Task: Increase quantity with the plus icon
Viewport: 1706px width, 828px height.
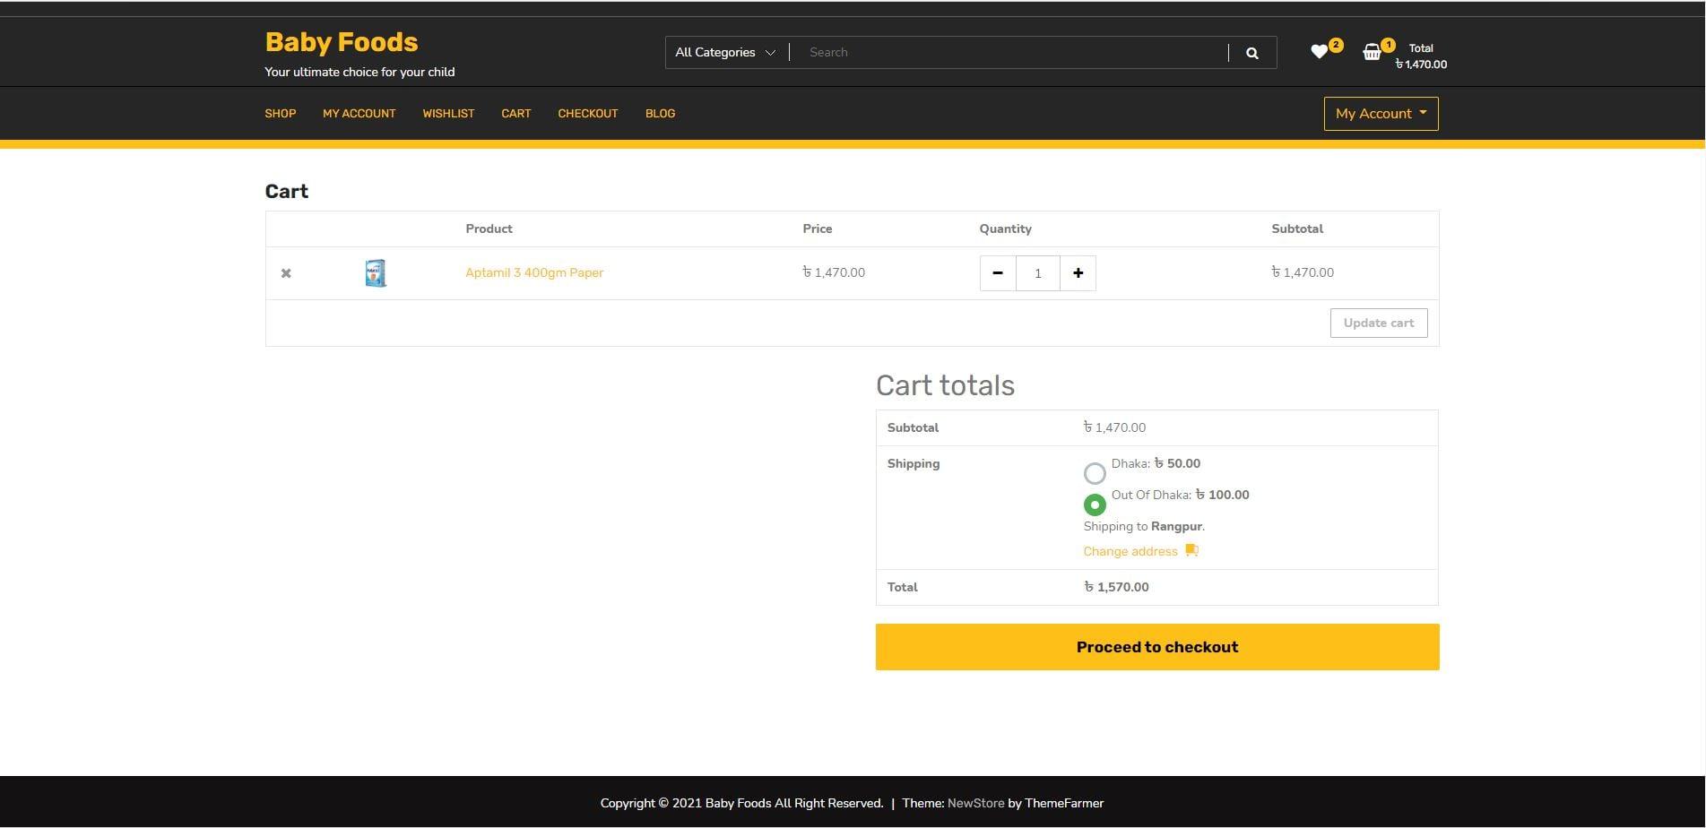Action: click(x=1078, y=272)
